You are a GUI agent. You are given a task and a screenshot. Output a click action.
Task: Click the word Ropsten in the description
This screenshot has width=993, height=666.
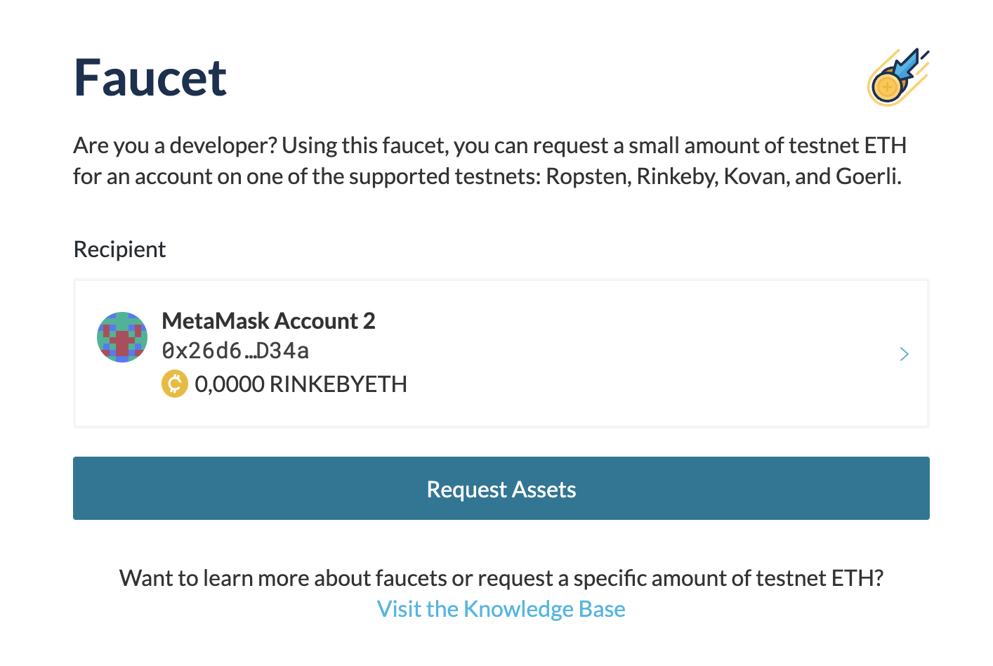point(587,176)
